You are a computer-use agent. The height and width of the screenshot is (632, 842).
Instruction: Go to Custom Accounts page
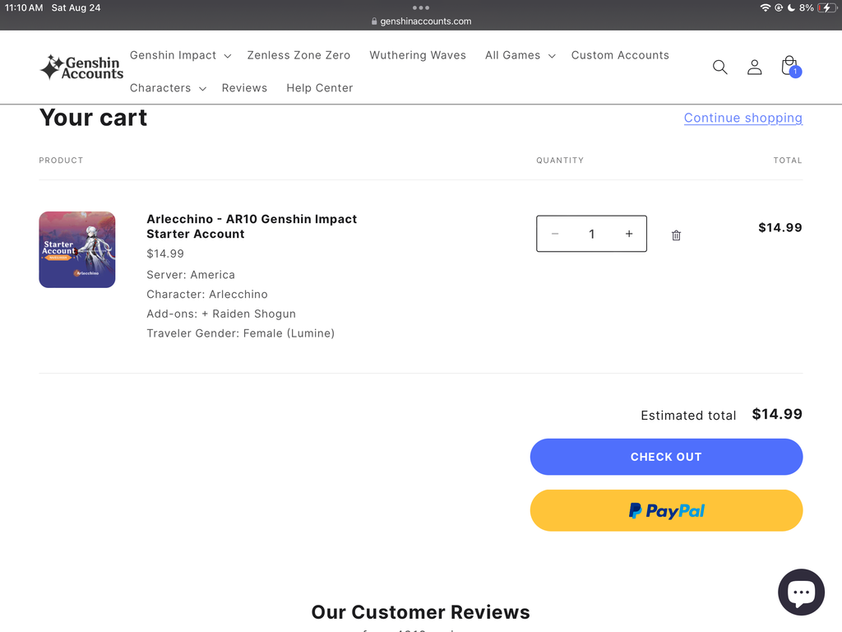pyautogui.click(x=620, y=55)
